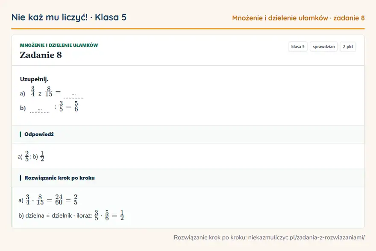The height and width of the screenshot is (251, 376).
Task: Click the footer link niekazmuliczyc.pl/zadania-z-rozwiazaniami/
Action: click(x=306, y=237)
